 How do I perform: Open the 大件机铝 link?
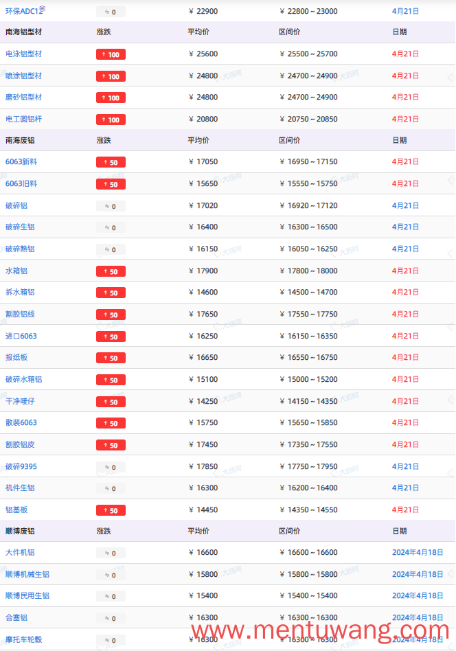click(20, 553)
